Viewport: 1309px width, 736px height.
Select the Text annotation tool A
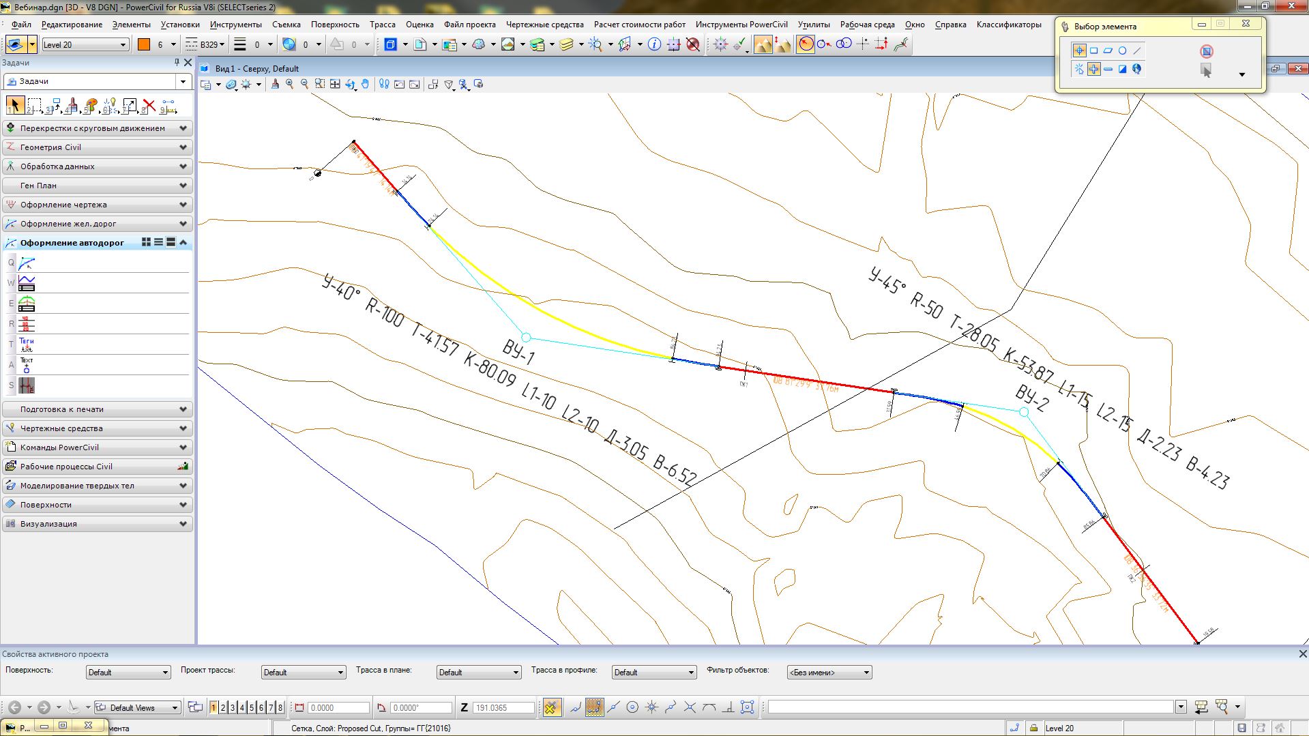click(x=27, y=365)
